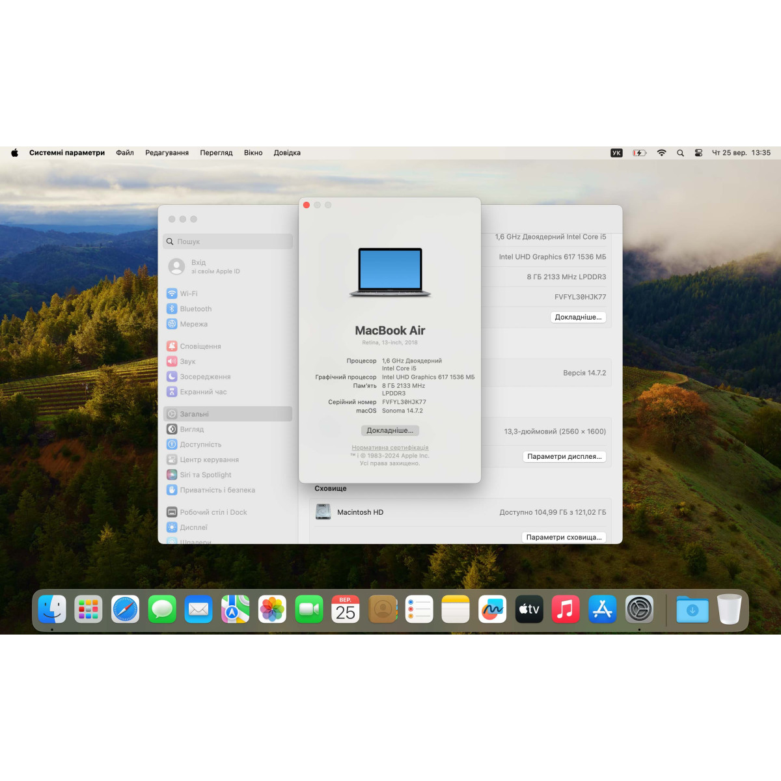Select Зосередження in the sidebar

coord(228,377)
